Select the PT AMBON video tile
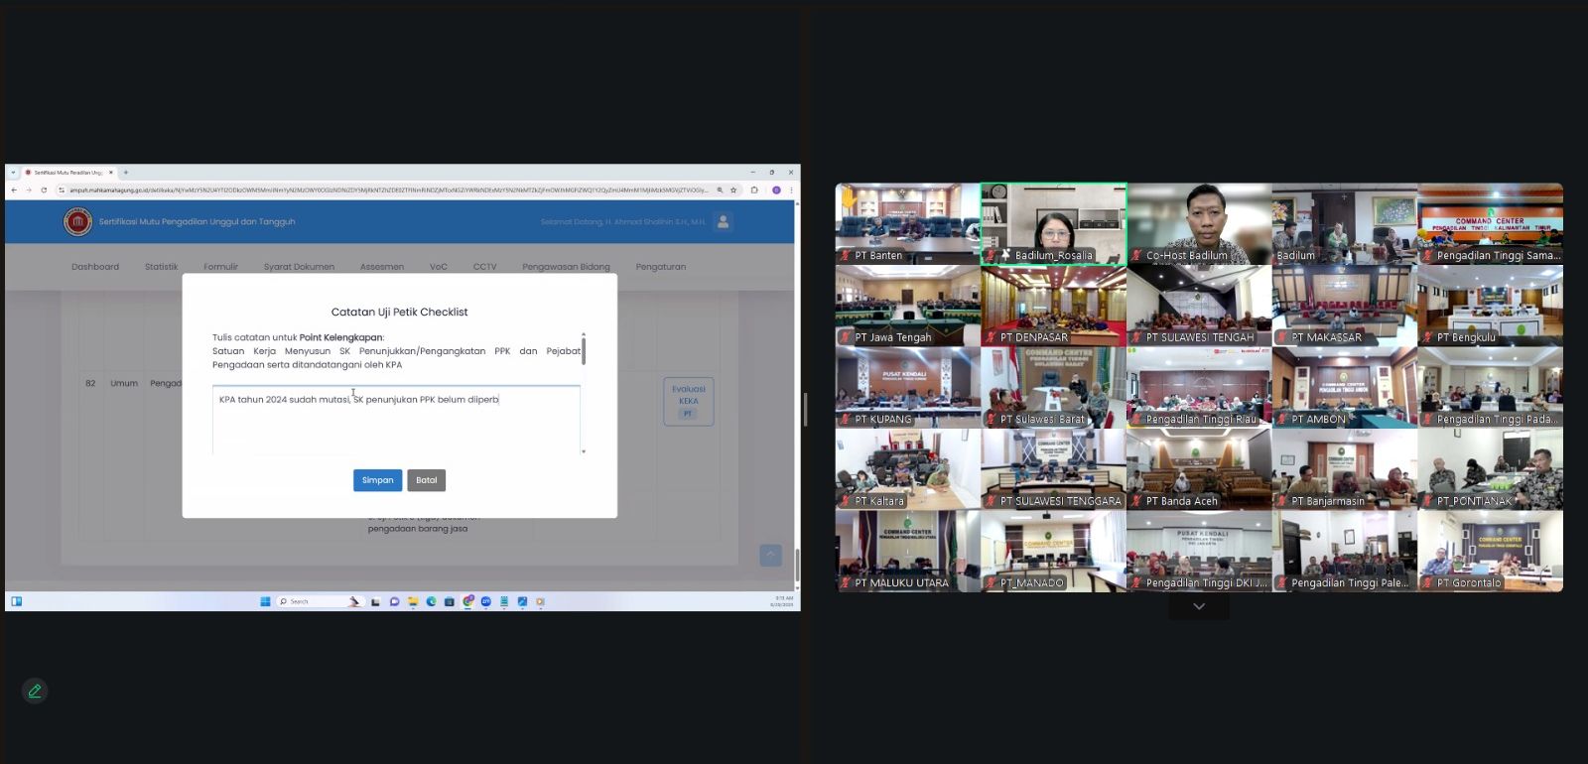 click(1345, 388)
